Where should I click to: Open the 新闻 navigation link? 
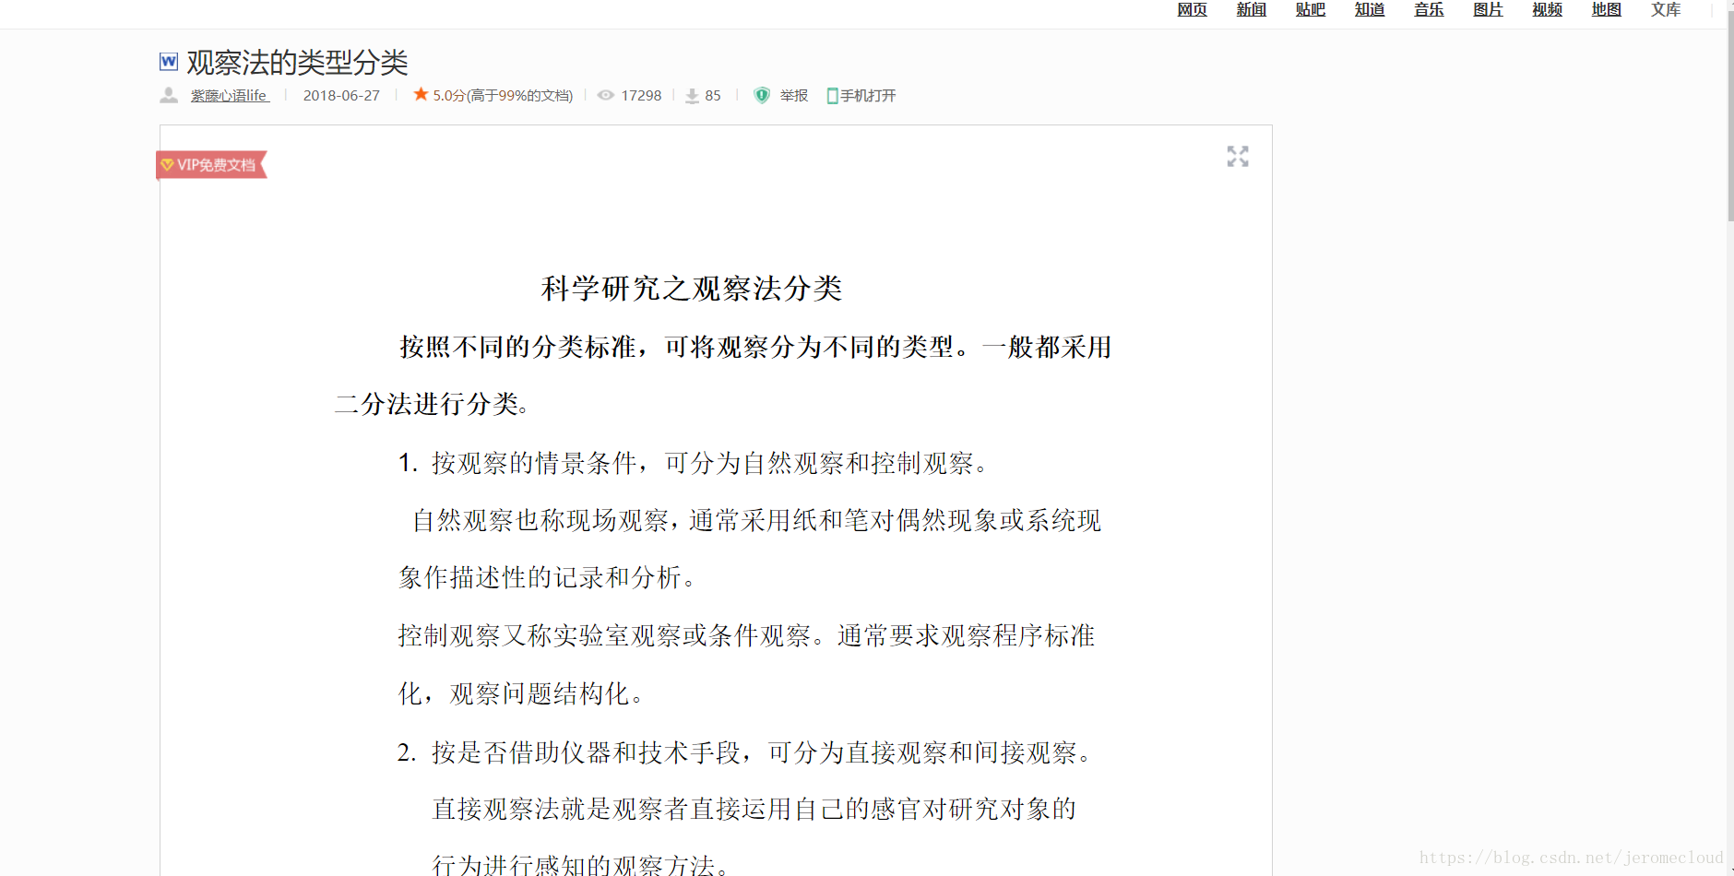point(1251,10)
